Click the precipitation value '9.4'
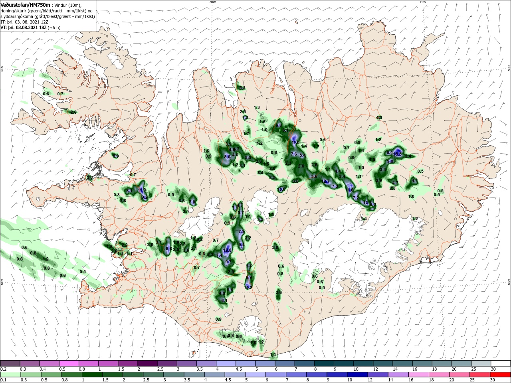The height and width of the screenshot is (383, 511). coord(241,245)
